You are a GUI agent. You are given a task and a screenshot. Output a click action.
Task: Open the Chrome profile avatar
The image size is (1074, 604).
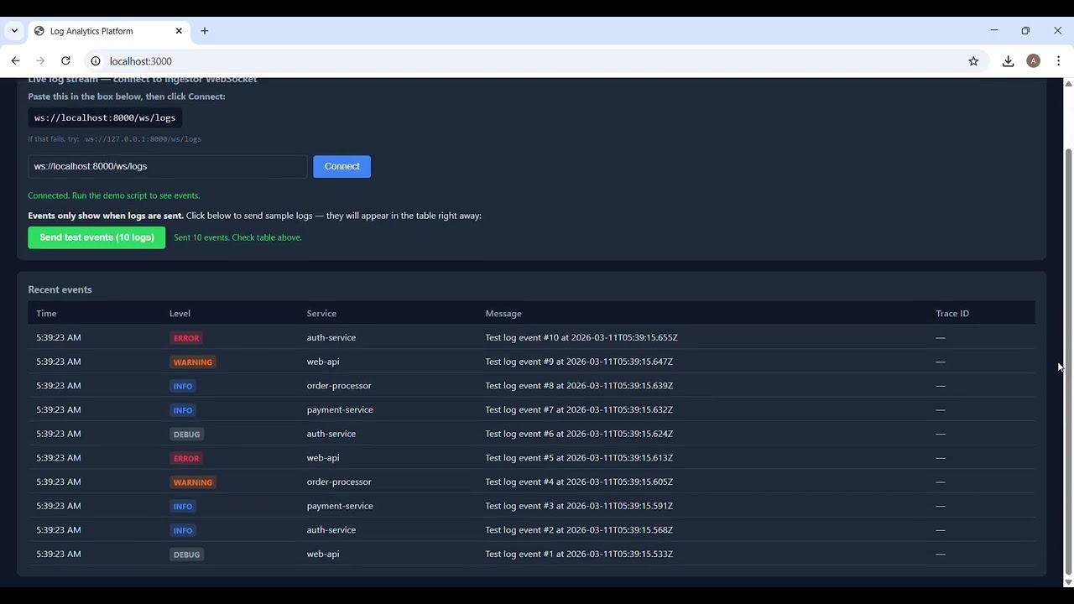pyautogui.click(x=1034, y=61)
